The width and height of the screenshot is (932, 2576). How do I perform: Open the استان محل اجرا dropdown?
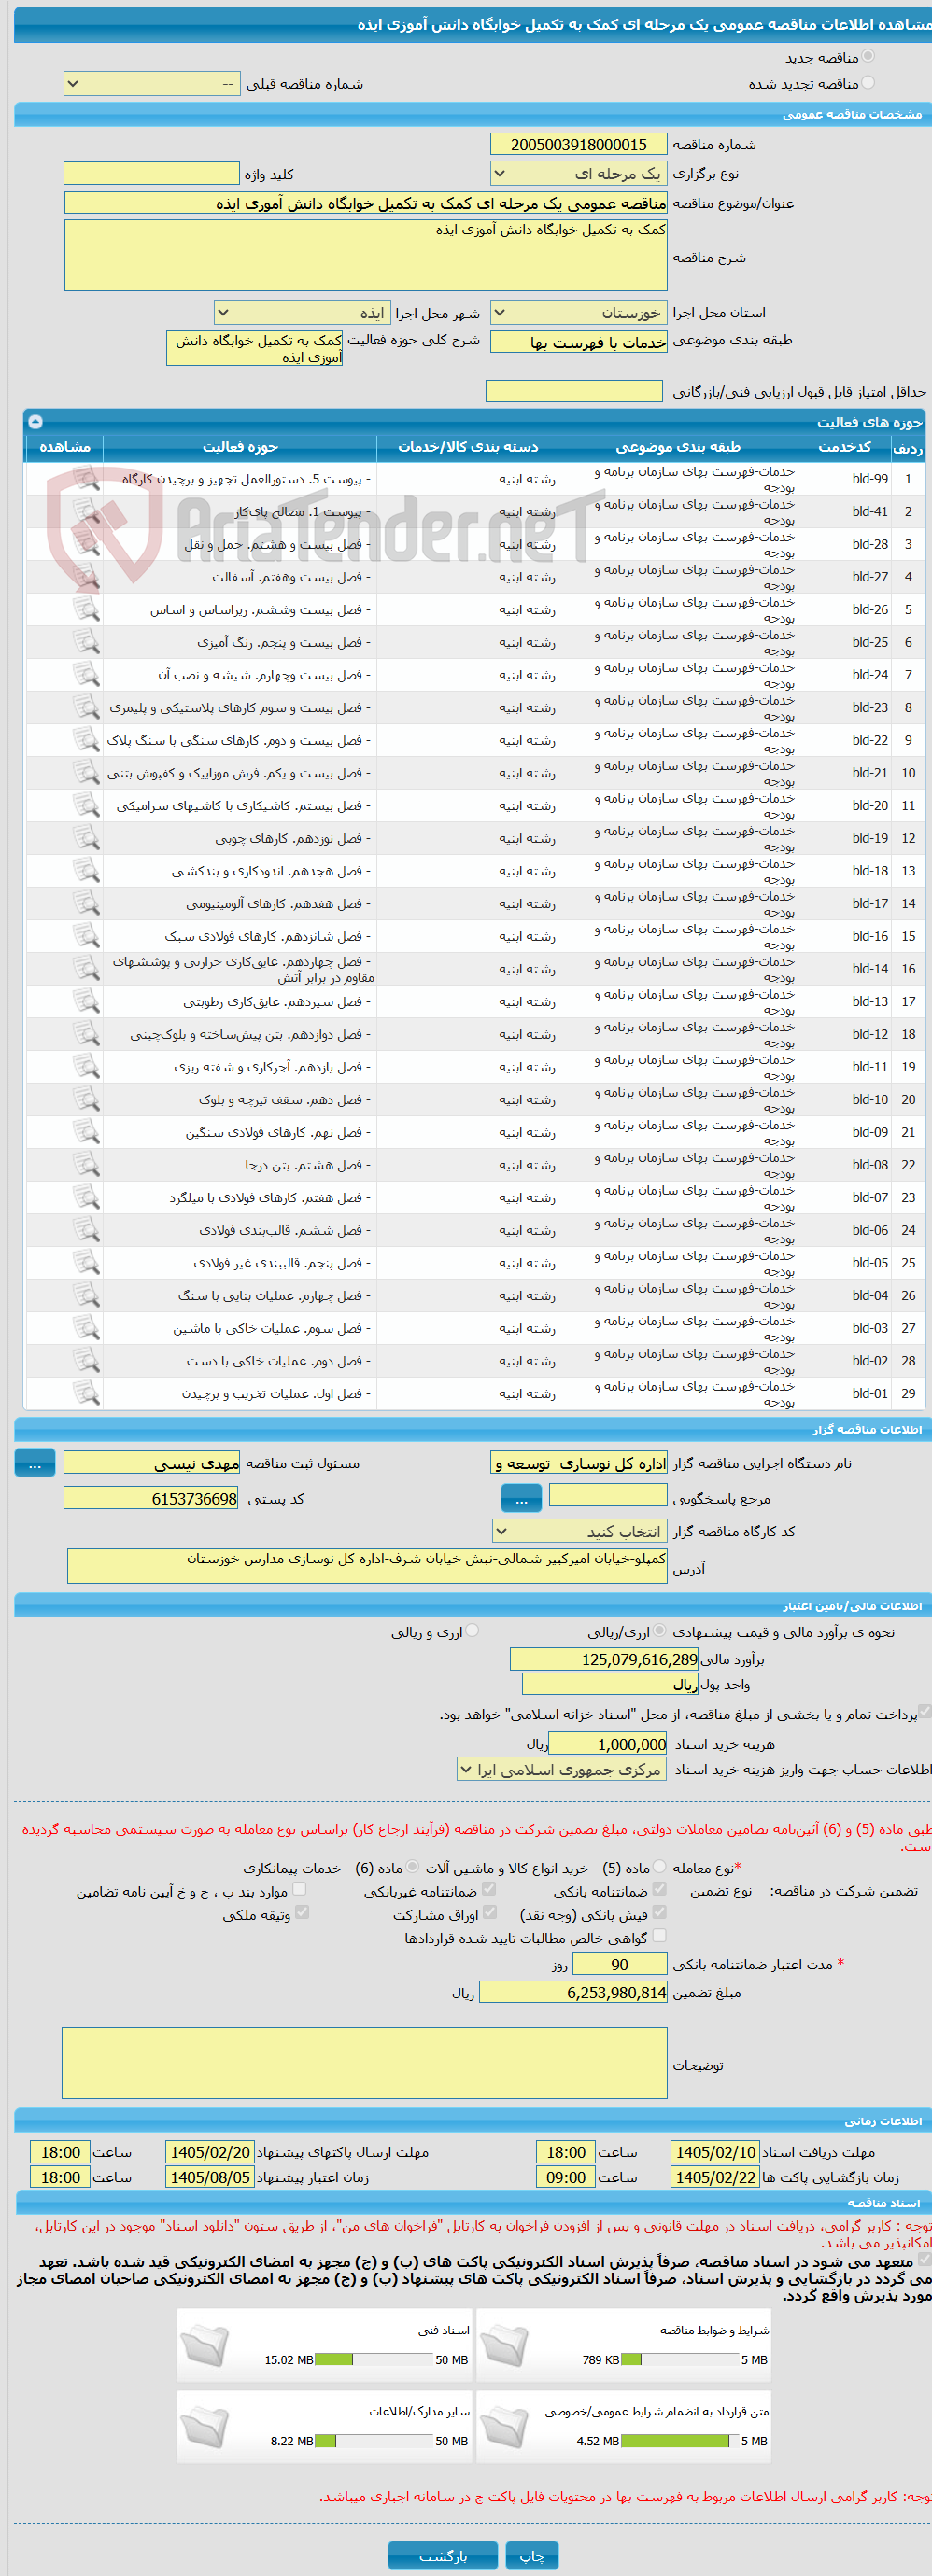coord(579,312)
